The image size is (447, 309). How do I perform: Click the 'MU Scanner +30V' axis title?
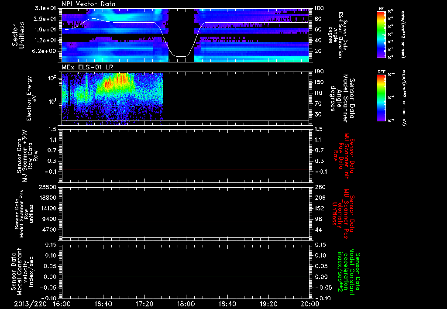(28, 156)
